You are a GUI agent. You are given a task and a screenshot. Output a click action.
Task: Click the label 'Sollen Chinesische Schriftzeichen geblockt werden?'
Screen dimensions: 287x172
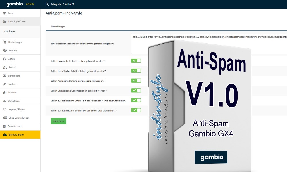[79, 91]
